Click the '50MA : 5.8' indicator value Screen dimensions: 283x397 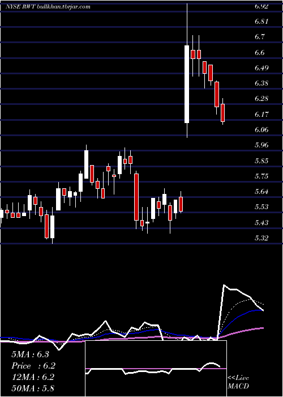[x=33, y=388]
